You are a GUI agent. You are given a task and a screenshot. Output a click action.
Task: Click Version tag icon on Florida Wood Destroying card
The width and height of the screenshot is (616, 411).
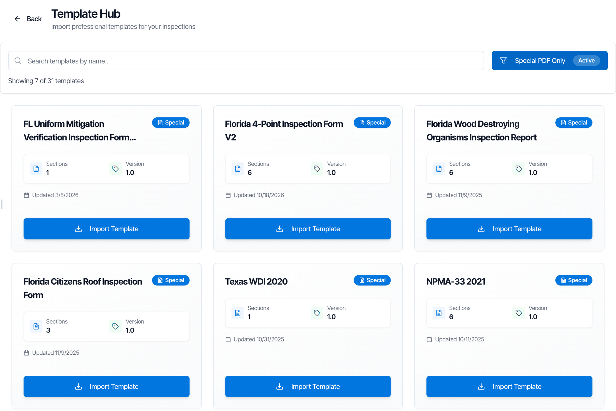click(519, 169)
